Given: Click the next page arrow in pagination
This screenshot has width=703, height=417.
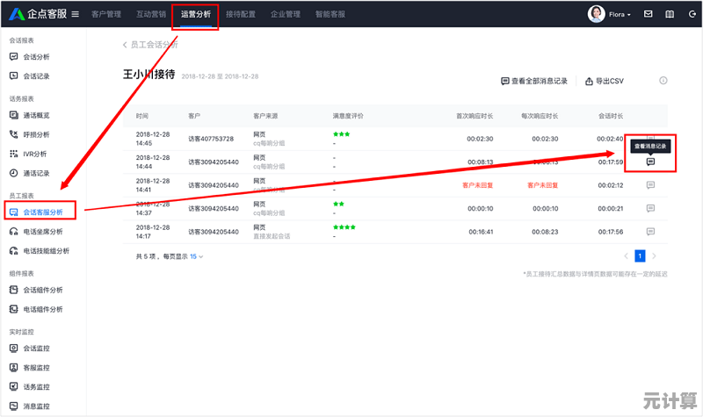Looking at the screenshot, I should (x=655, y=255).
